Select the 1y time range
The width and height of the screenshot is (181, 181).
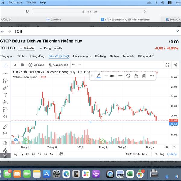click(22, 154)
